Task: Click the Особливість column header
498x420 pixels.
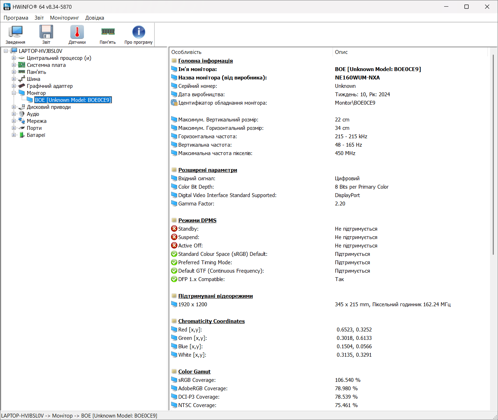Action: point(251,52)
